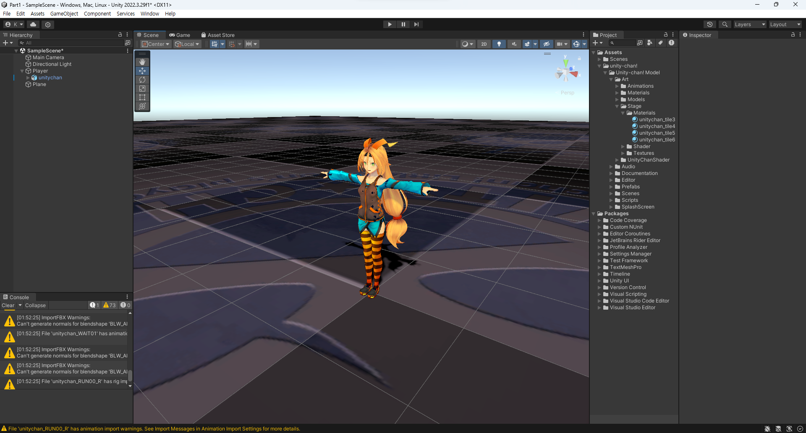Toggle 2D mode in Scene view
Screen dimensions: 806x433
pos(484,44)
